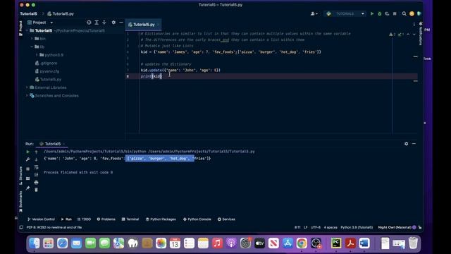
Task: Collapse the Tutorial5 root folder
Action: pos(27,30)
